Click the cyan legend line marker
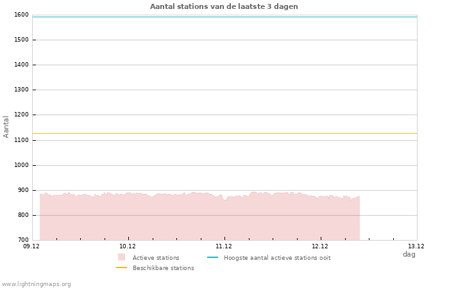This screenshot has height=288, width=449. click(x=212, y=257)
